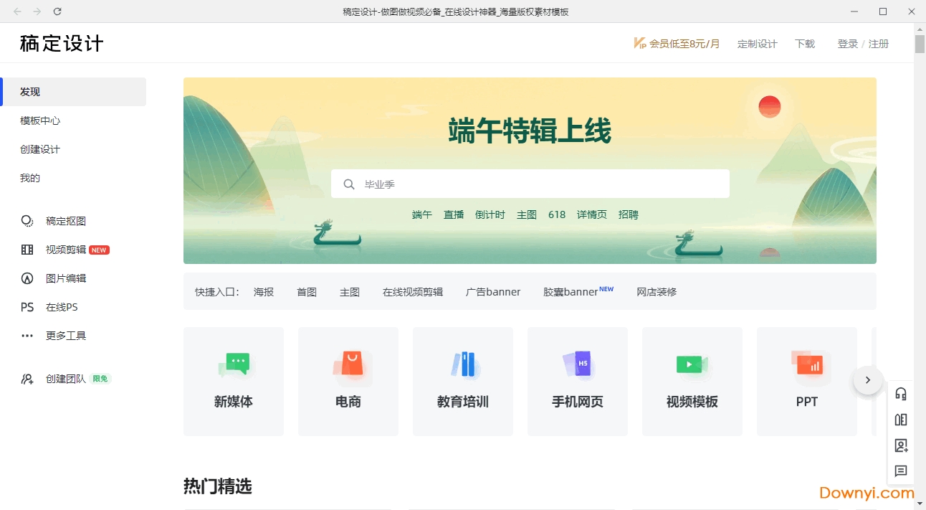This screenshot has width=926, height=510.
Task: Click the 稿定抠图 cutout tool icon
Action: coord(27,221)
